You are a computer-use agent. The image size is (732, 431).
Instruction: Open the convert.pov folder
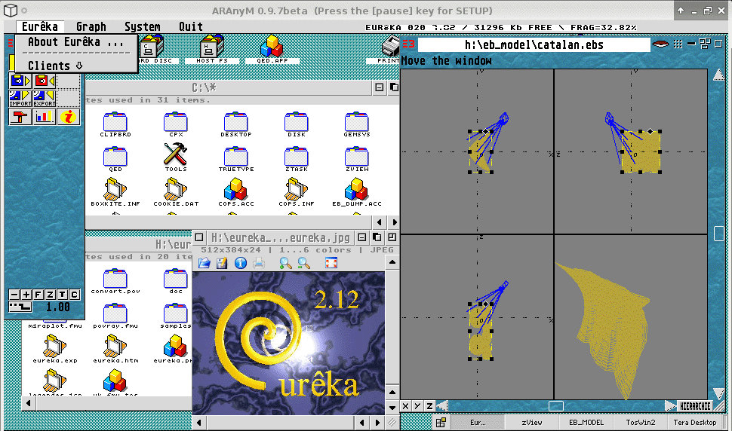115,282
